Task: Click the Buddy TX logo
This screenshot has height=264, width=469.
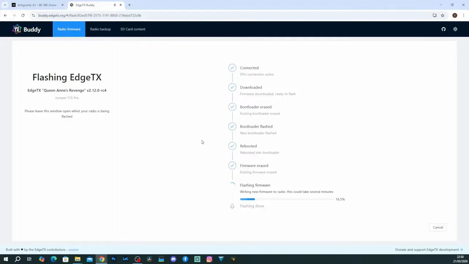Action: [17, 29]
